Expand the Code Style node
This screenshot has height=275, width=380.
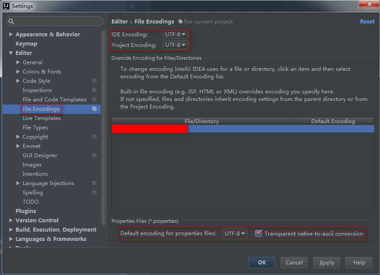(x=18, y=81)
